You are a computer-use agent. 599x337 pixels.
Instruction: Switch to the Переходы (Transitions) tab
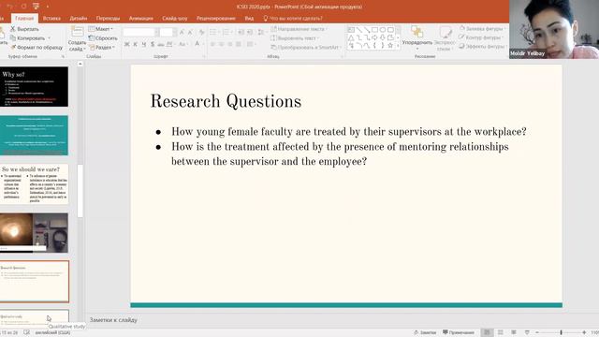pyautogui.click(x=108, y=18)
